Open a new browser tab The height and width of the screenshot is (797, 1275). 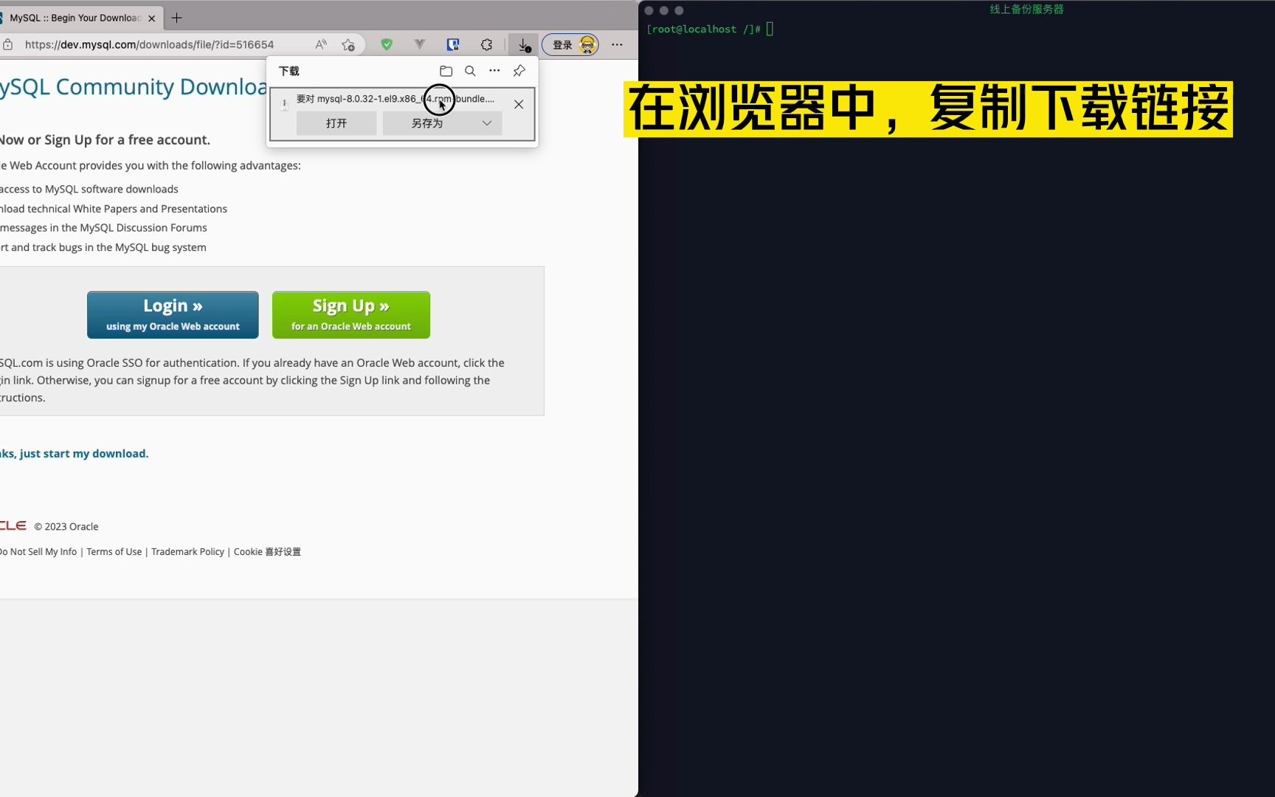coord(176,18)
